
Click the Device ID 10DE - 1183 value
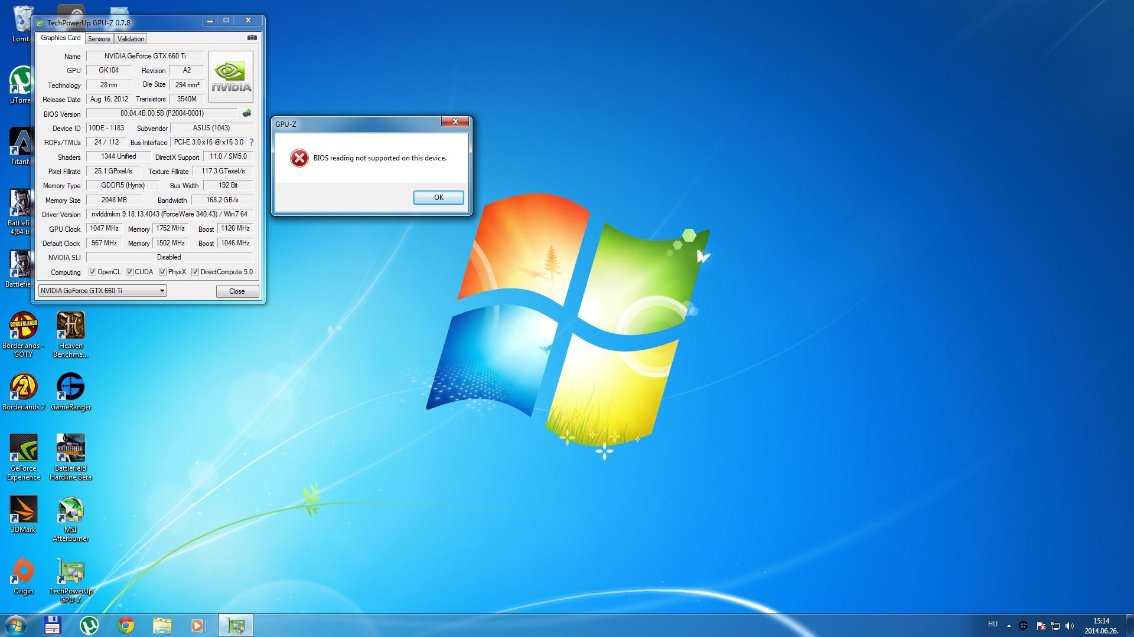pyautogui.click(x=106, y=128)
